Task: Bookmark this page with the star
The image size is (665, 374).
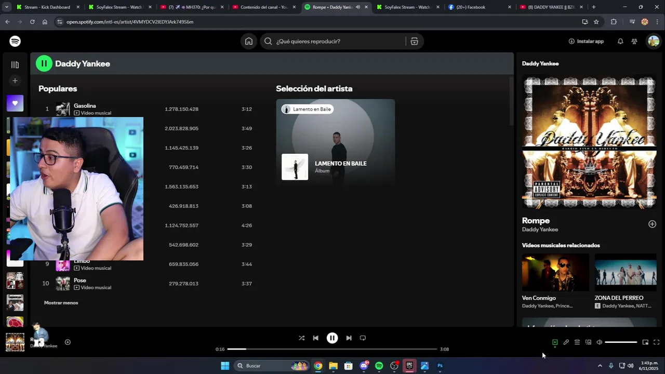Action: [596, 22]
